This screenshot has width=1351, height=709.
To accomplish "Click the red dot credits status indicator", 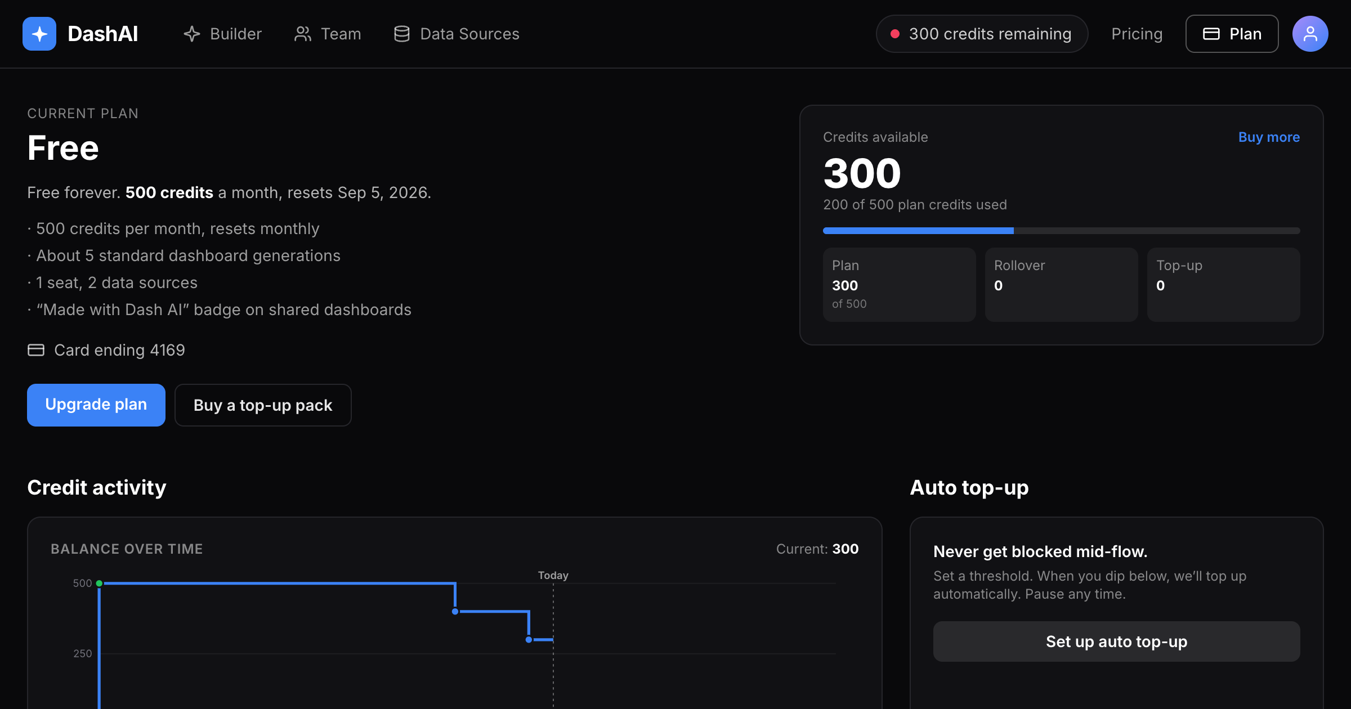I will 894,34.
